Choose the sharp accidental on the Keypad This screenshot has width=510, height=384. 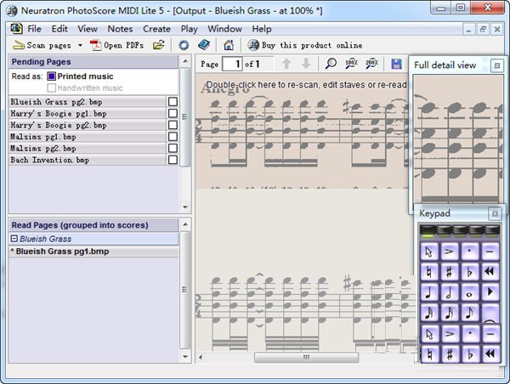[x=450, y=271]
